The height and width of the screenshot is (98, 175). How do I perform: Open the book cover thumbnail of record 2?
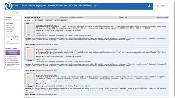(x=30, y=54)
